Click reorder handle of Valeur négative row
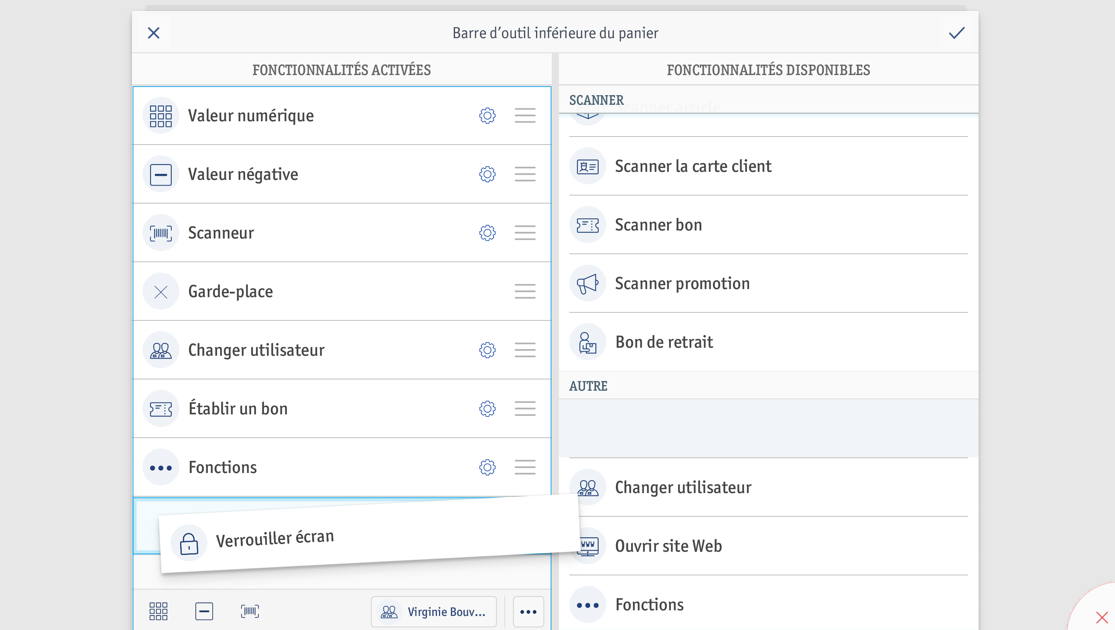 click(525, 174)
